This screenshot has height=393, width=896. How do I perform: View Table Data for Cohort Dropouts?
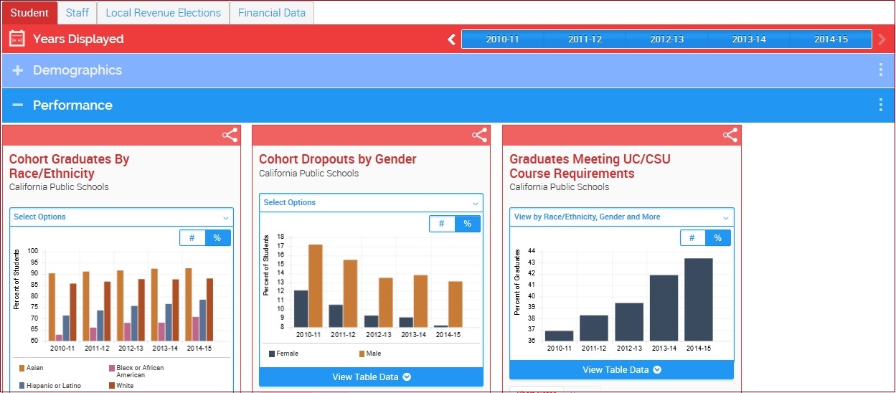[x=371, y=377]
